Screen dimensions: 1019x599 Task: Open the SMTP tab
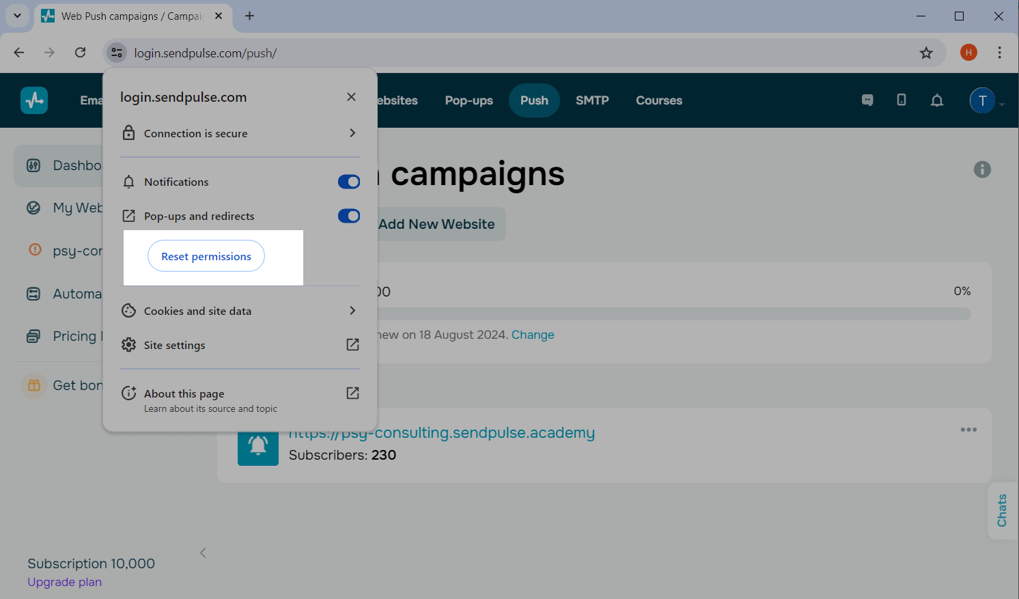(591, 100)
